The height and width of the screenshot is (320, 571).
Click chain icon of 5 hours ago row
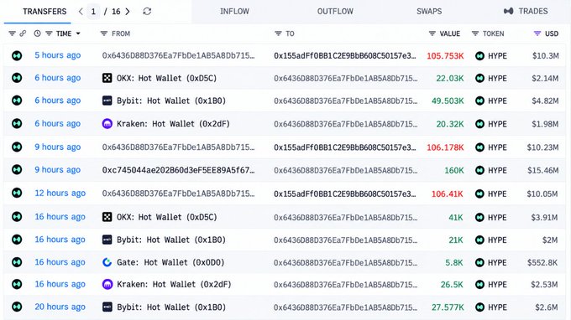click(x=17, y=55)
